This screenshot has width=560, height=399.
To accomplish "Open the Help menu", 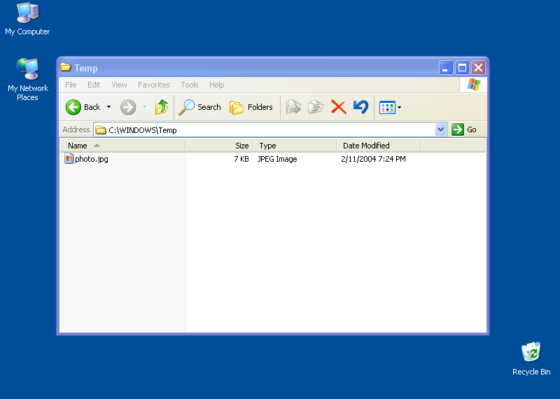I will [217, 85].
